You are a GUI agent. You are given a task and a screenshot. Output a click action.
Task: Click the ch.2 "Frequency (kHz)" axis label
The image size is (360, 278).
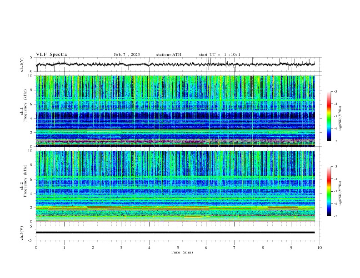pos(26,180)
